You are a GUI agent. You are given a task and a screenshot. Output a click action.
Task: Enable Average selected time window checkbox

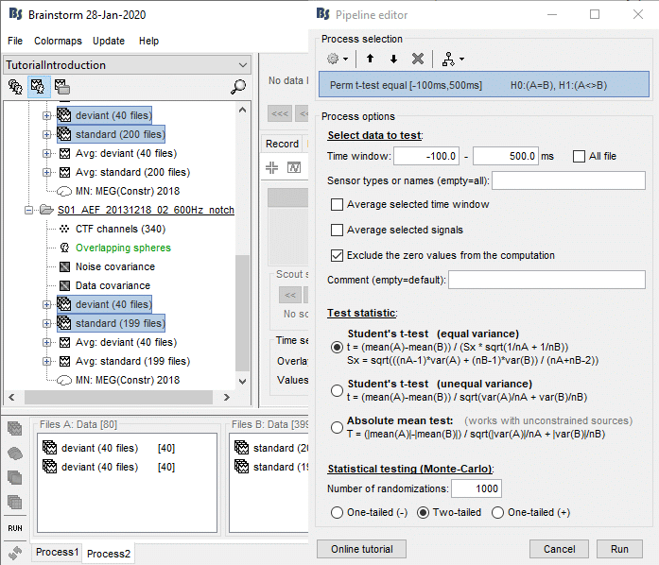(x=338, y=204)
